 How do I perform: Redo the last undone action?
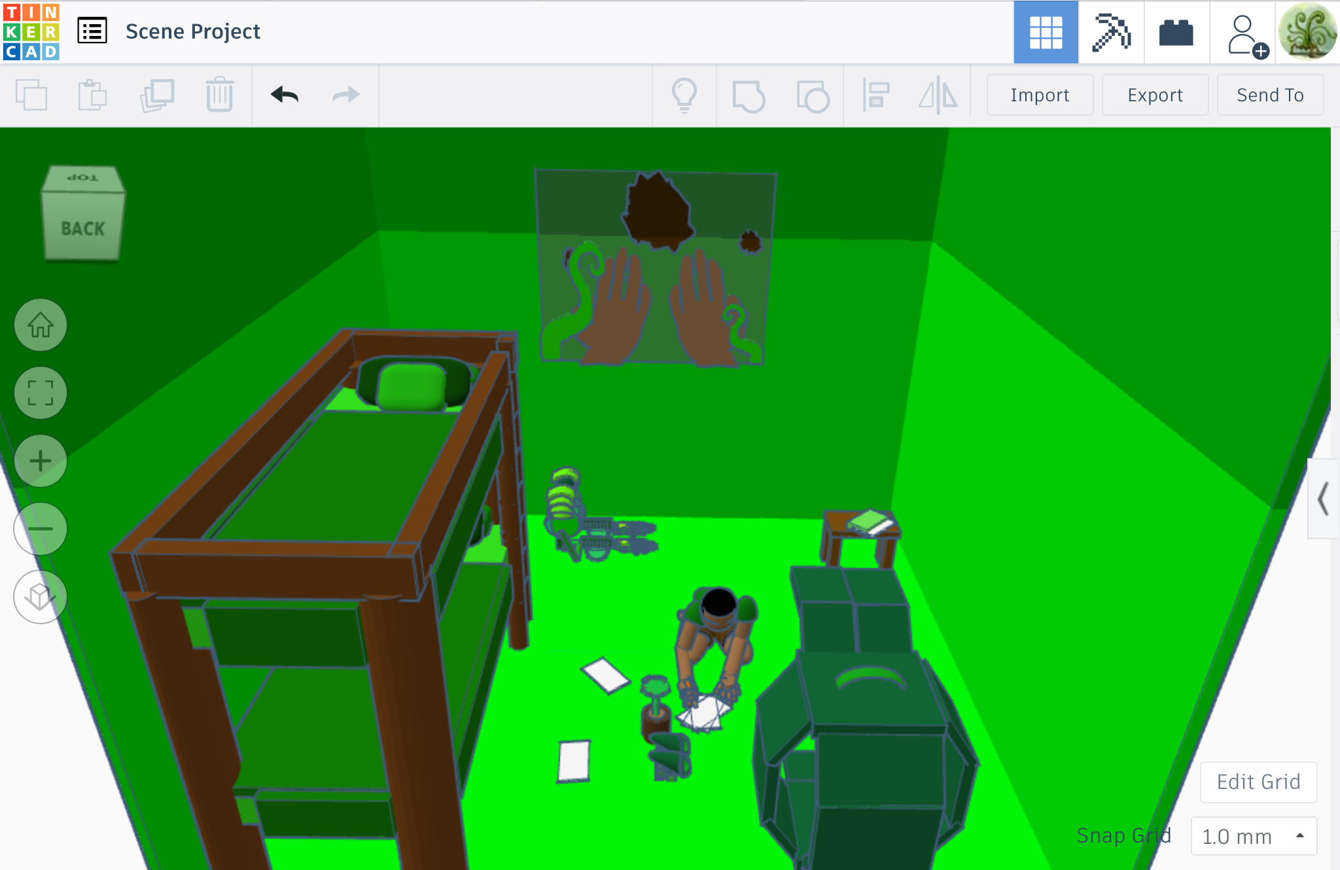pos(345,95)
